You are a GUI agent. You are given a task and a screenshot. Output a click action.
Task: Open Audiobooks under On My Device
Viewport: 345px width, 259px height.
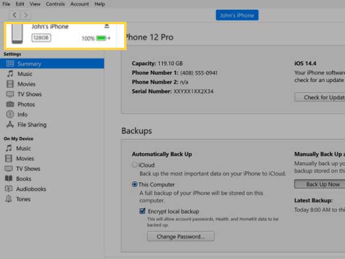click(x=31, y=189)
